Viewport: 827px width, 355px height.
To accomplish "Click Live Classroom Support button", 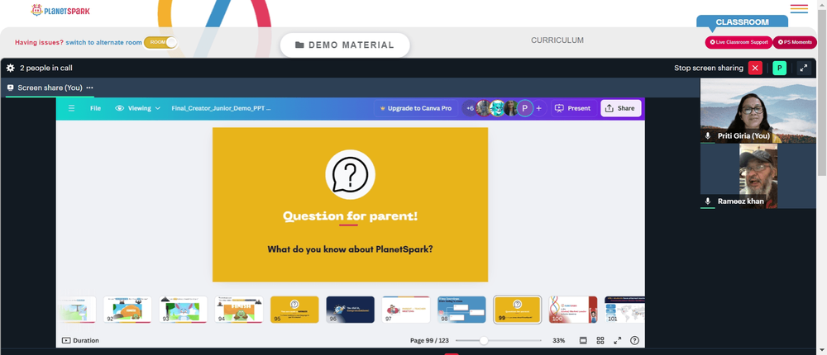I will (x=739, y=42).
